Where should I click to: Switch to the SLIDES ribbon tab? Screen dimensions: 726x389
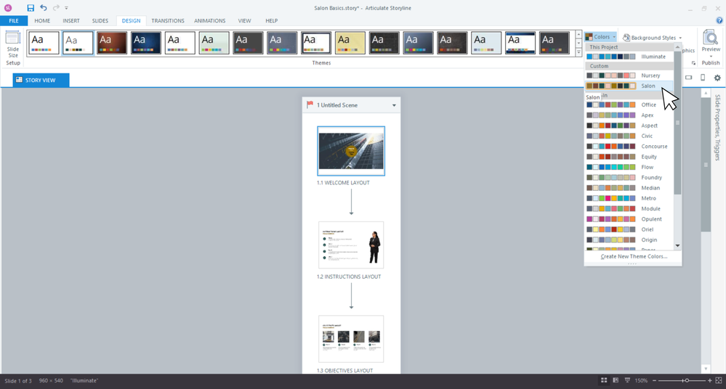pos(100,21)
